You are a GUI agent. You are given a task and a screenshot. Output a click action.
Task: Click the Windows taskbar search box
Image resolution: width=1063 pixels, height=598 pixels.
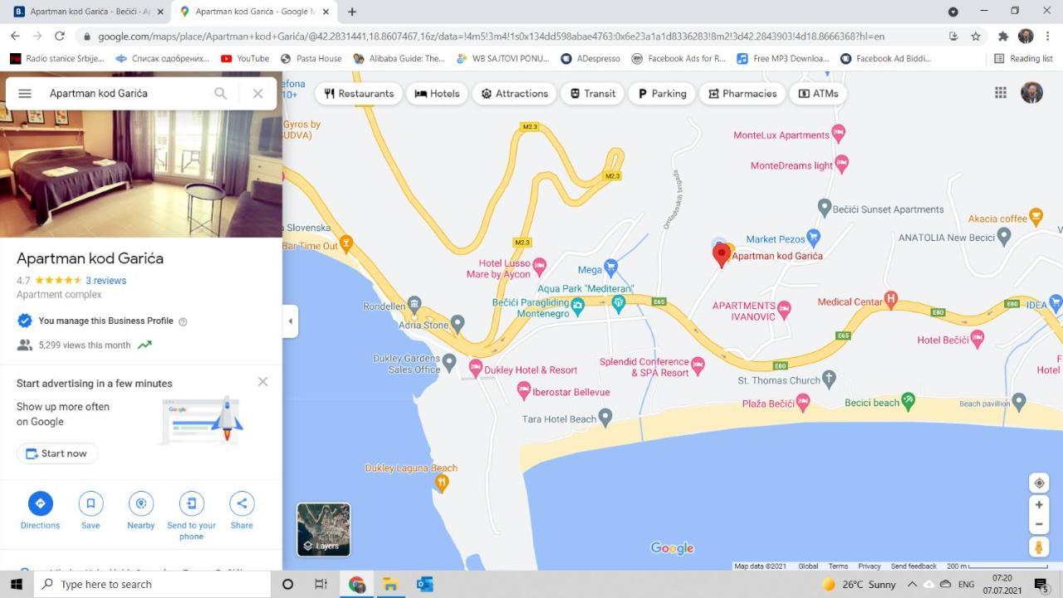tap(152, 584)
